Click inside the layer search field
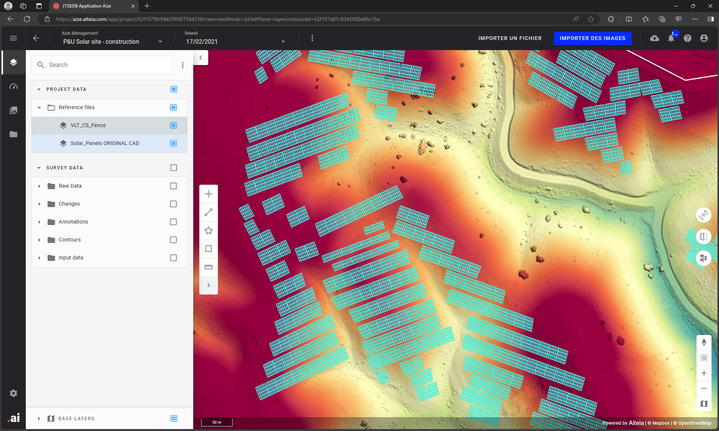The width and height of the screenshot is (719, 431). click(101, 65)
